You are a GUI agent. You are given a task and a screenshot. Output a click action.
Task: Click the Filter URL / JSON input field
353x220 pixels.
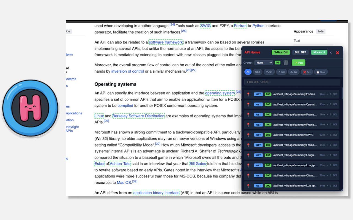click(292, 82)
